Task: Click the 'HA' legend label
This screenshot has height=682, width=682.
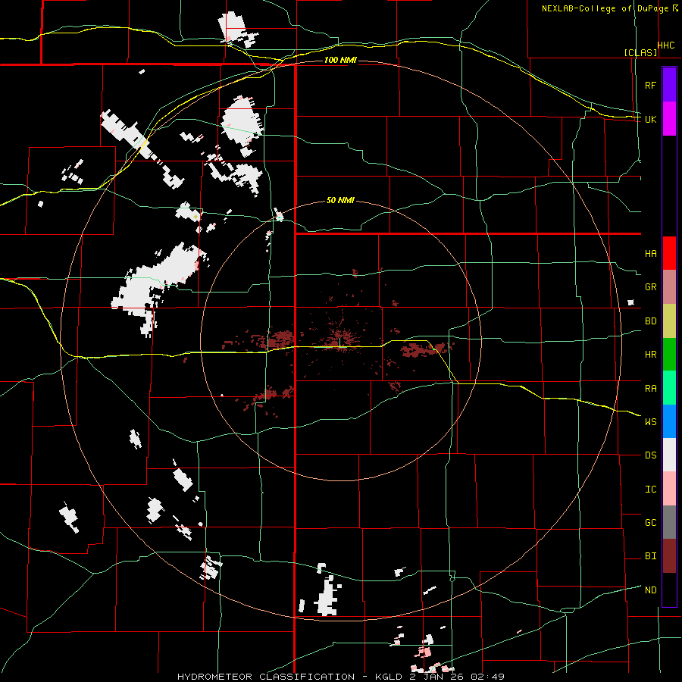Action: [x=650, y=253]
